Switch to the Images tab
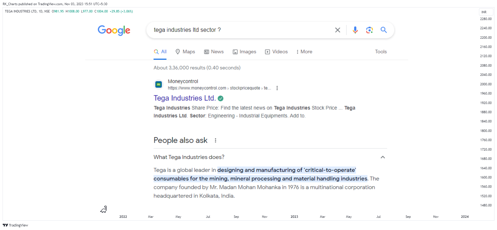Screen dimensions: 497x230 click(x=244, y=52)
